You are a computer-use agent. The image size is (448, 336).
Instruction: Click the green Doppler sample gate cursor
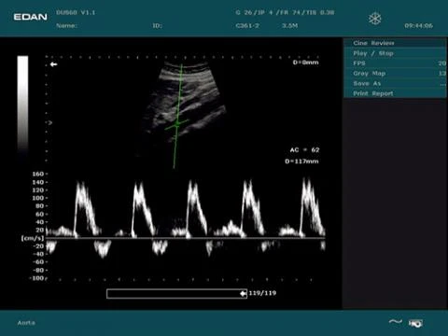[x=176, y=124]
